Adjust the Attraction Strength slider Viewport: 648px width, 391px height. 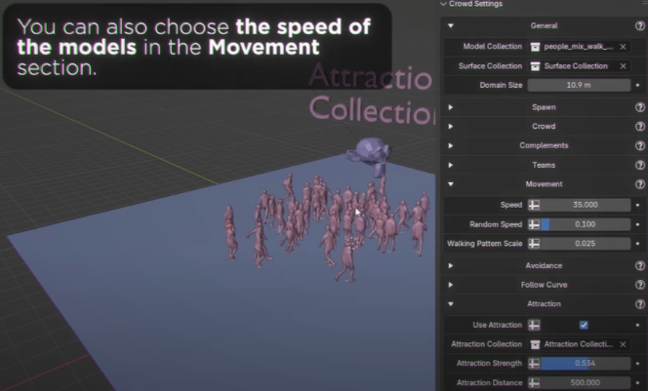584,364
